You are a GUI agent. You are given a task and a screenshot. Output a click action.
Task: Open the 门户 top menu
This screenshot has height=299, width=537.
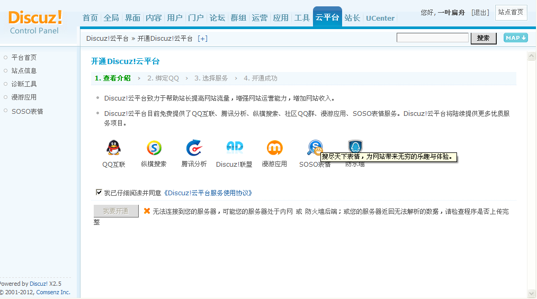pyautogui.click(x=196, y=18)
